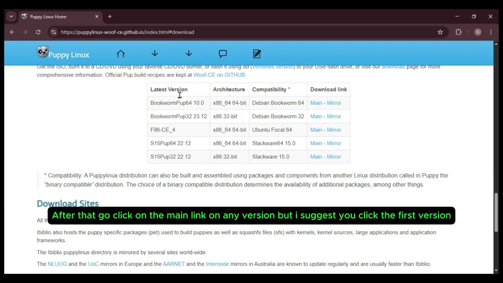Open a new tab with the plus button
The width and height of the screenshot is (503, 283).
pyautogui.click(x=110, y=17)
